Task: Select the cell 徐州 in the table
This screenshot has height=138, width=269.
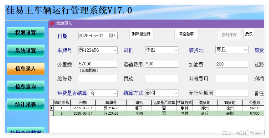Action: (x=230, y=108)
